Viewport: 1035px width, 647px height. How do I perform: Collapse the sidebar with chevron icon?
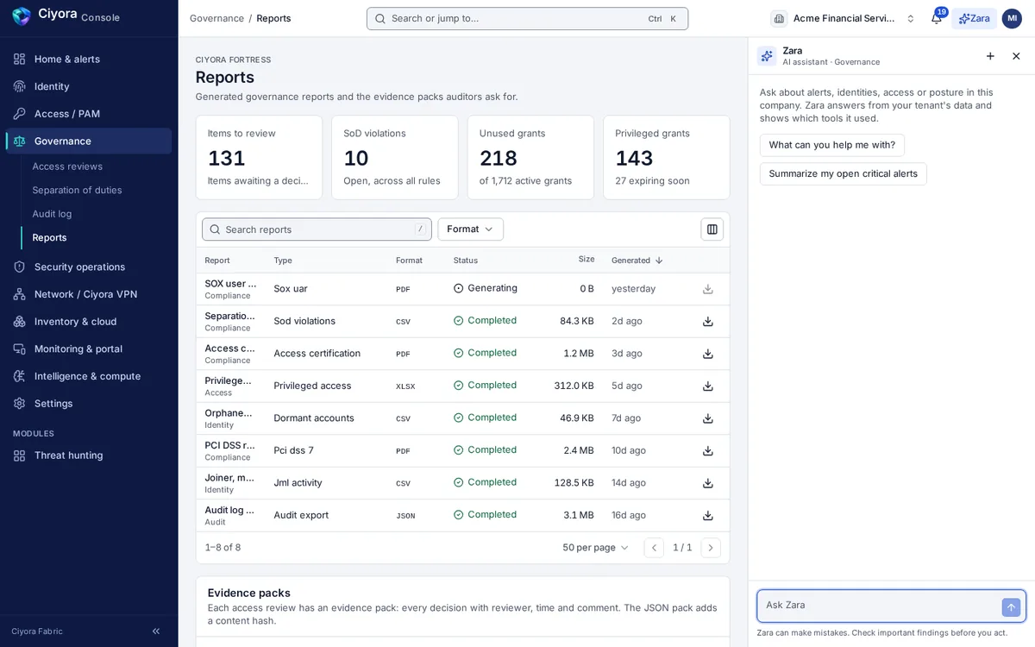point(156,631)
